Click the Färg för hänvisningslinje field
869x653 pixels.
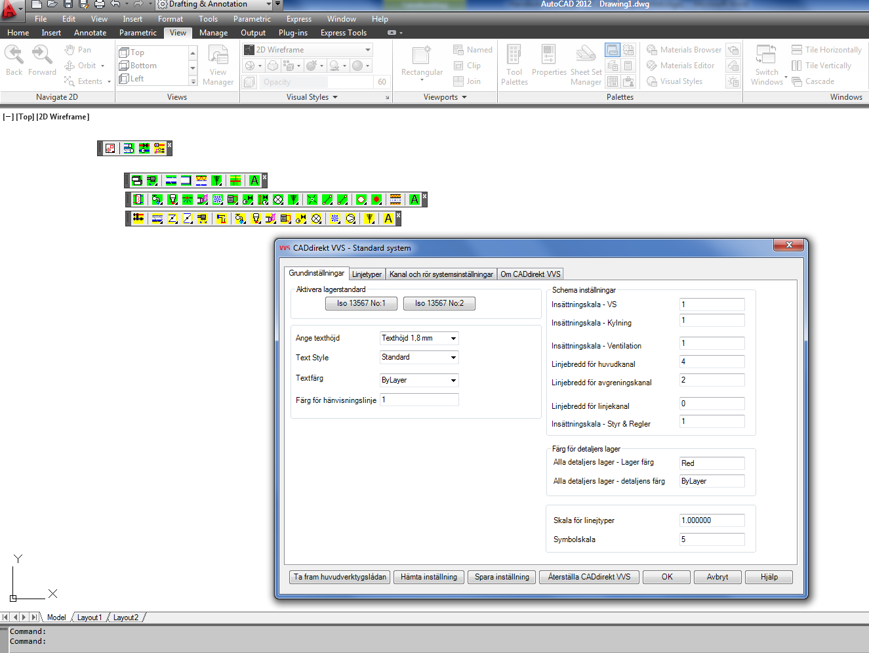[x=419, y=400]
